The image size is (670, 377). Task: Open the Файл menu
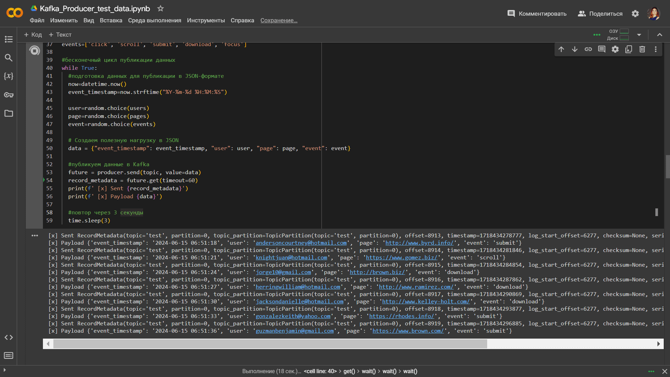pos(37,20)
